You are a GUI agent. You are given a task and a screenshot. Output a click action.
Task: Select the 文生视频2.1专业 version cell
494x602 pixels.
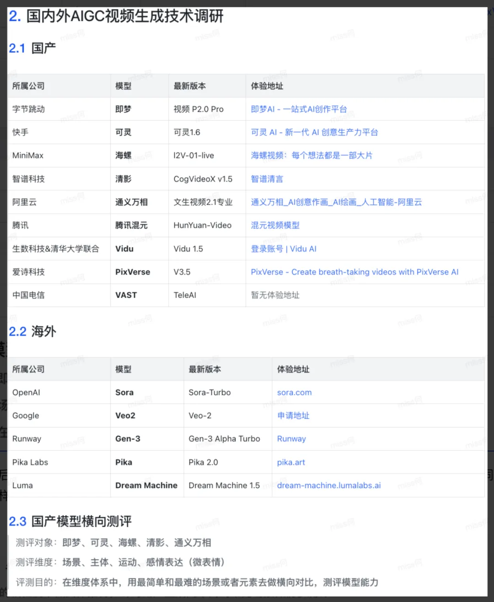[207, 202]
